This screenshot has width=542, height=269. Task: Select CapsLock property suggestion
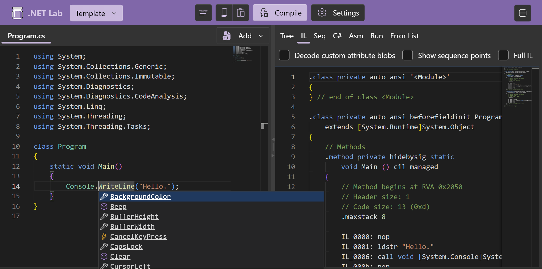point(211,246)
